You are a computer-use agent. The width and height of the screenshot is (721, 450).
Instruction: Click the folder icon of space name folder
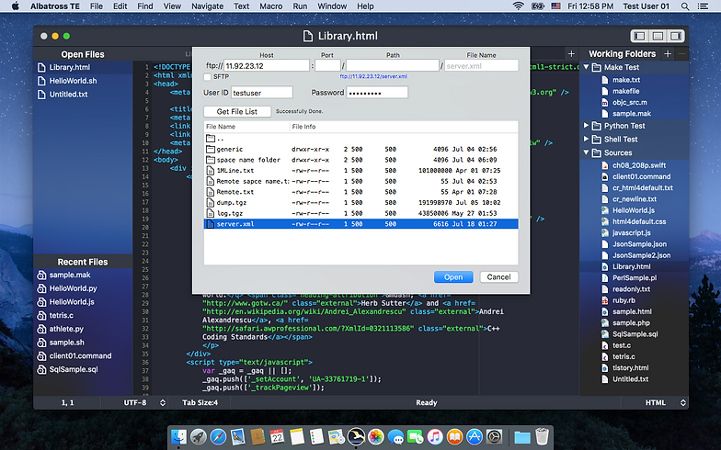(210, 160)
